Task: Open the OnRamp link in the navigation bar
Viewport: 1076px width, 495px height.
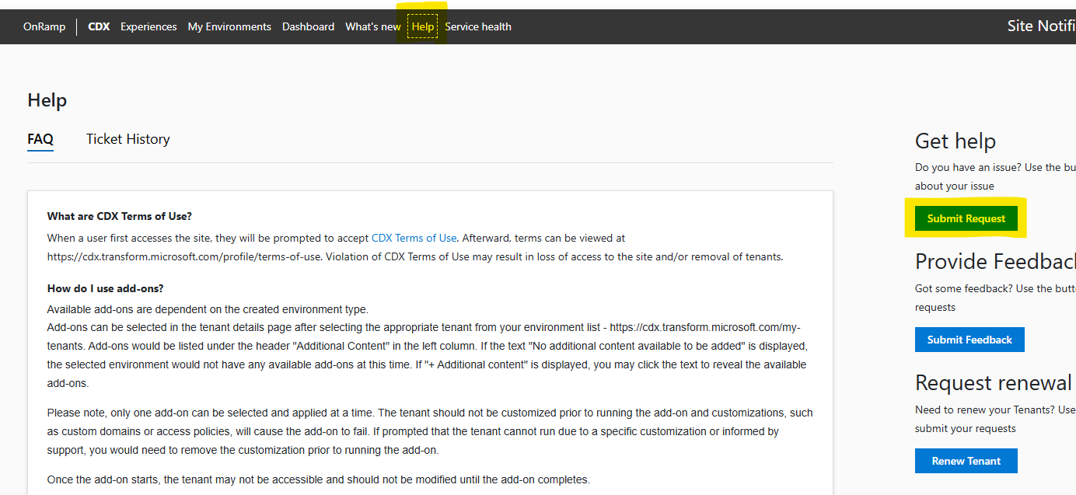Action: point(44,26)
